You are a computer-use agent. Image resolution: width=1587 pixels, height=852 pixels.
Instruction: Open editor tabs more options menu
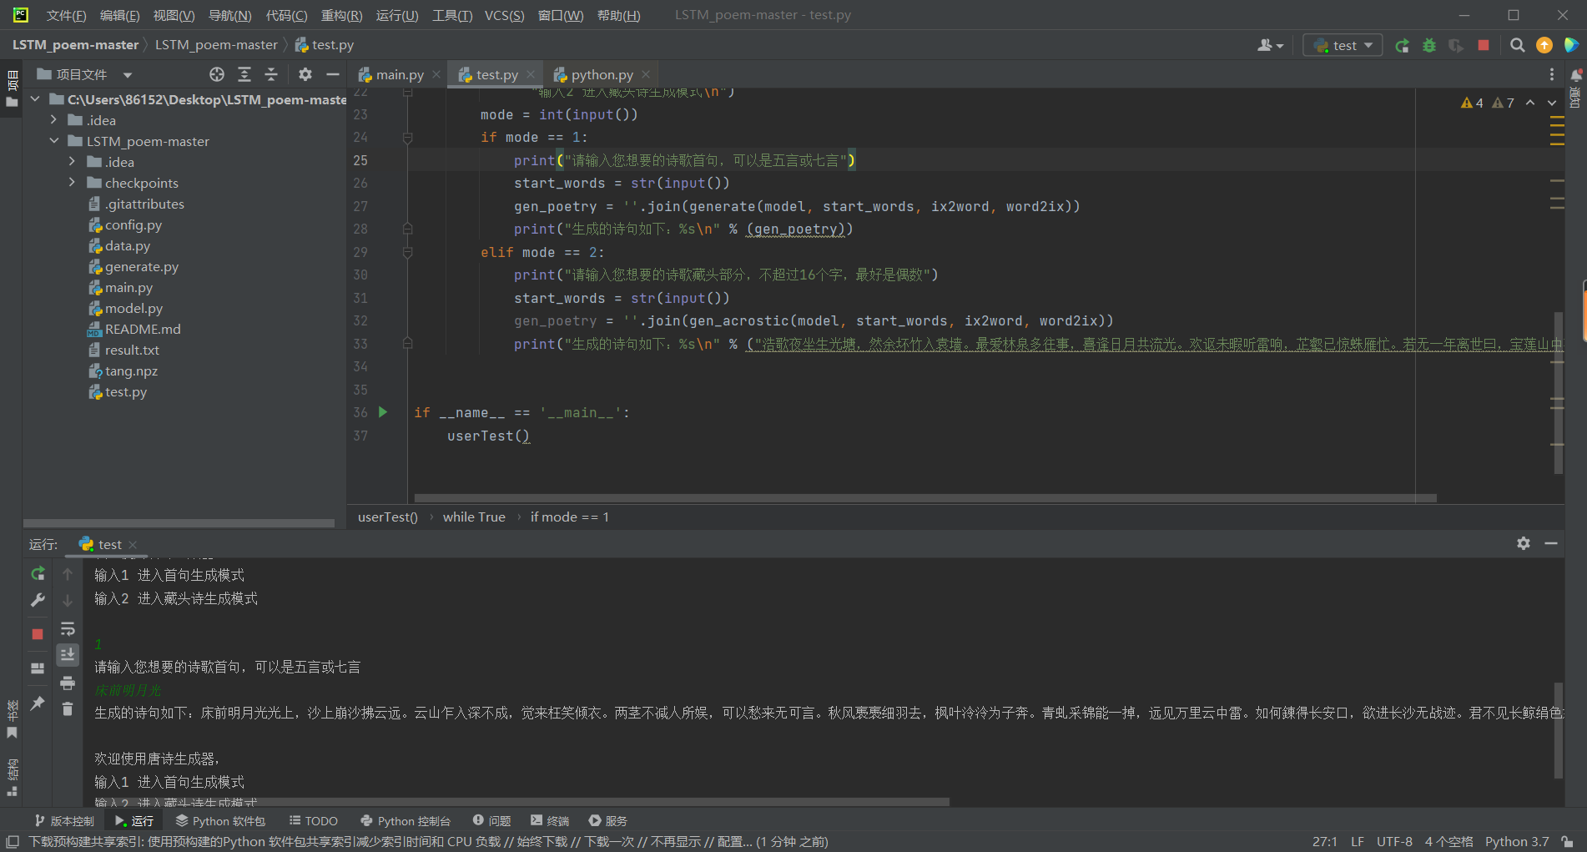point(1552,74)
